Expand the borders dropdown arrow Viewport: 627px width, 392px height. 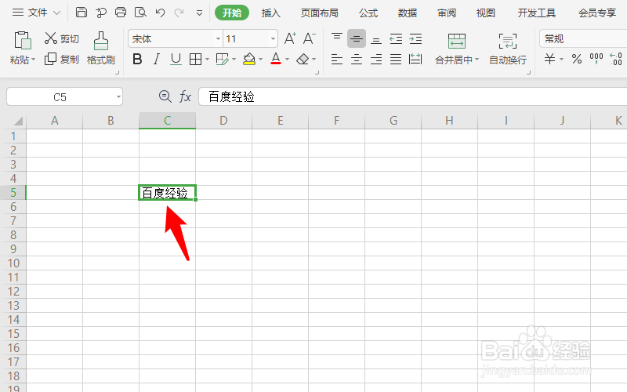pyautogui.click(x=207, y=60)
